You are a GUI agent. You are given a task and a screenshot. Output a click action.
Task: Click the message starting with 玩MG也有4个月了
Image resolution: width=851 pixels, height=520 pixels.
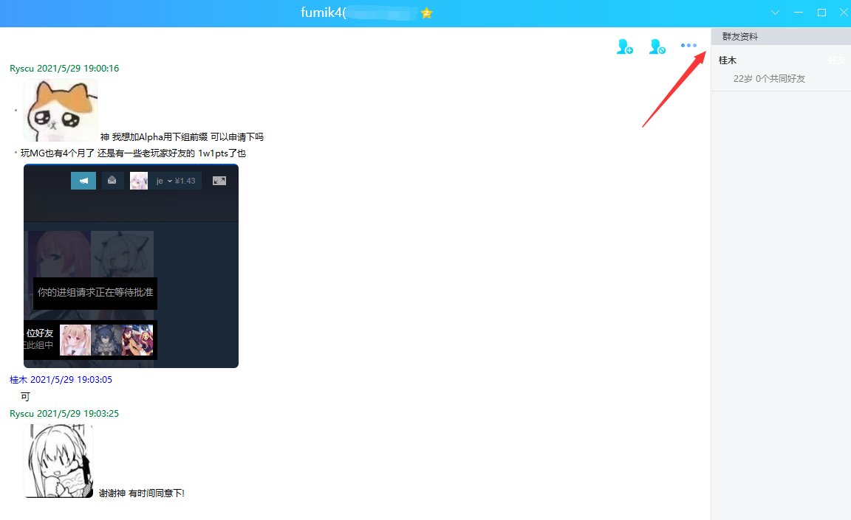coord(133,153)
